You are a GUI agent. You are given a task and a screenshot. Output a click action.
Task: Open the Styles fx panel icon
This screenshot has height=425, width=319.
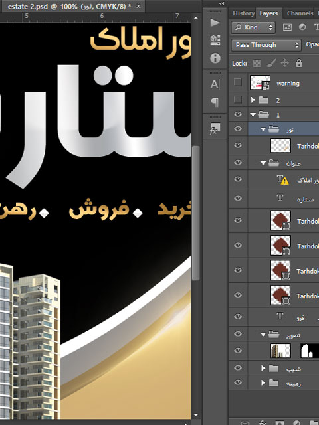click(x=215, y=129)
